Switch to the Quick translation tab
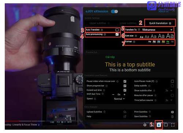183x133 pixels. point(160,23)
